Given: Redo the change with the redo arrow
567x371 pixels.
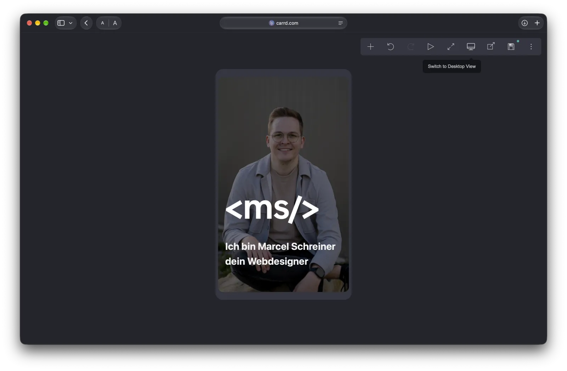Looking at the screenshot, I should click(411, 47).
